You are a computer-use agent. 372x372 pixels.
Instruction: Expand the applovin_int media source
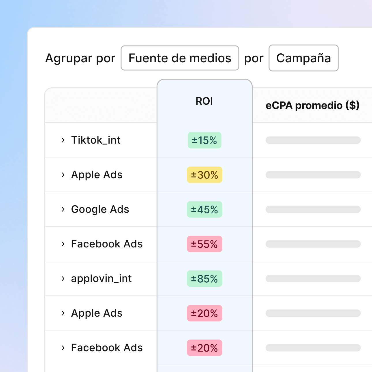click(x=63, y=279)
